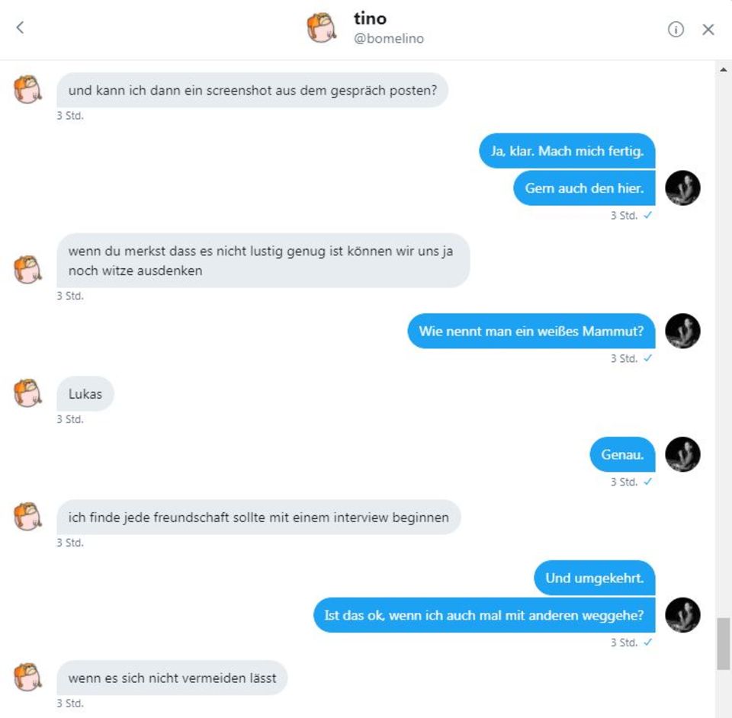Select the 'wenn es sich nicht vermeiden lässt' message
The width and height of the screenshot is (732, 718).
coord(172,678)
